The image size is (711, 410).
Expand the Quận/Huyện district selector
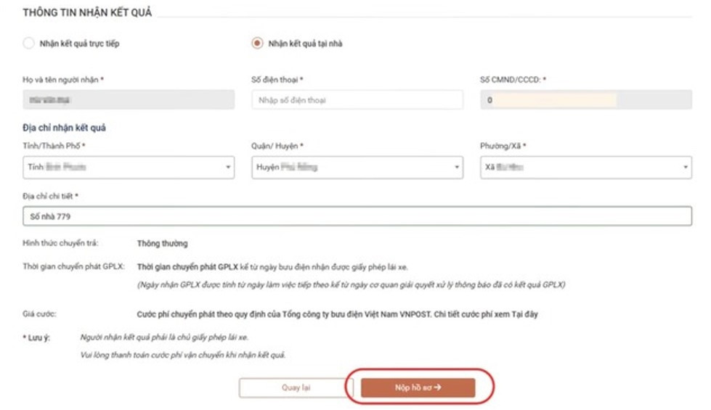coord(357,168)
